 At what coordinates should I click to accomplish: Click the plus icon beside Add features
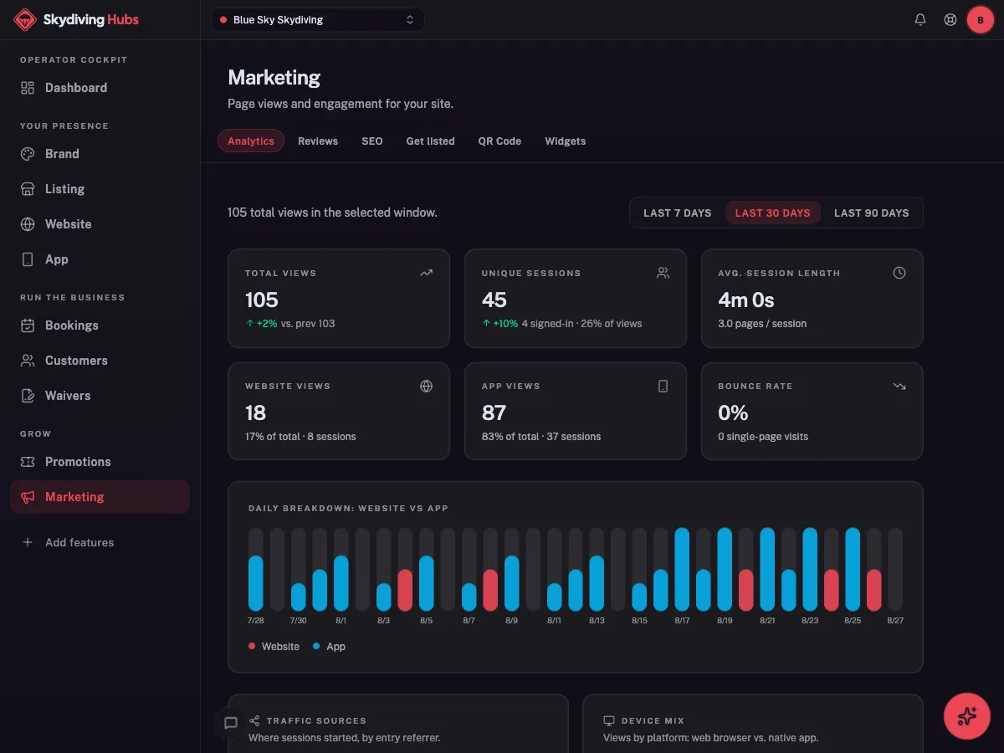point(28,542)
